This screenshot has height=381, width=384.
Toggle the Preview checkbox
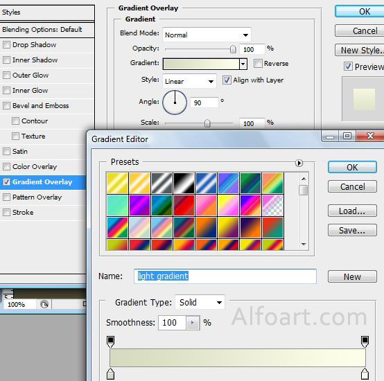coord(348,67)
